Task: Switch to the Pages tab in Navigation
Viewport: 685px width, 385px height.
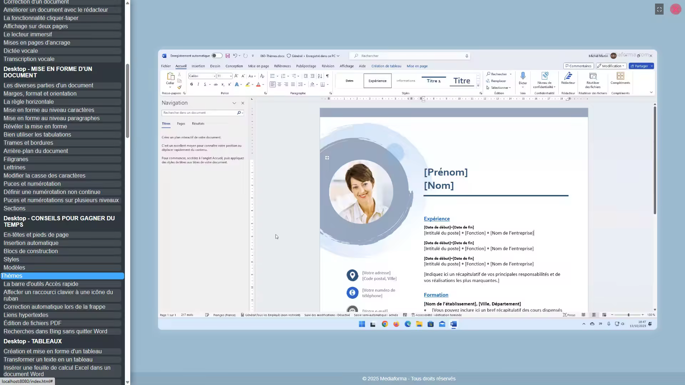Action: [181, 124]
